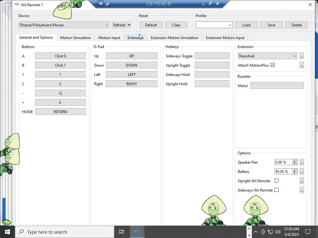Click the HOME mapping RETURN button
318x238 pixels.
coord(60,112)
